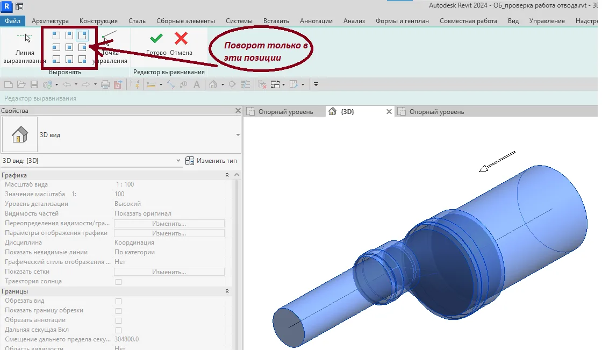Collapse the Графика properties section
The image size is (602, 350).
click(227, 175)
